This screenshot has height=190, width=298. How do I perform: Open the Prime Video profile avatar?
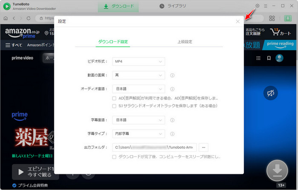pyautogui.click(x=279, y=58)
